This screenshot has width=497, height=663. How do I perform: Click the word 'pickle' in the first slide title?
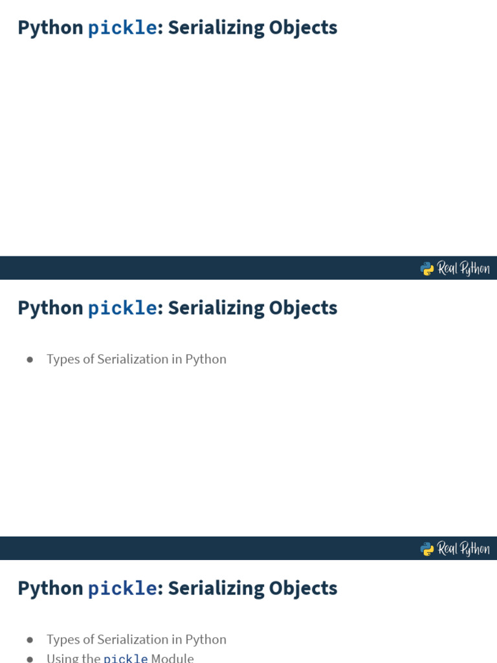pos(122,28)
